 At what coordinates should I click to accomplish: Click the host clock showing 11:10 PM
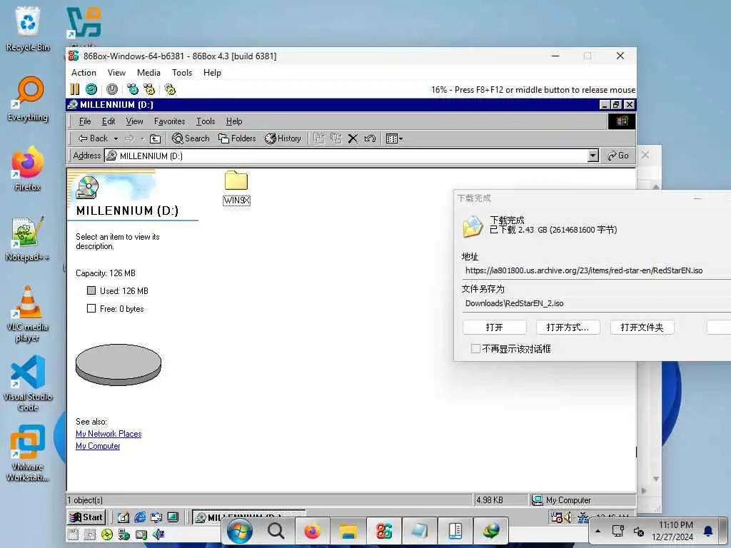(x=672, y=531)
